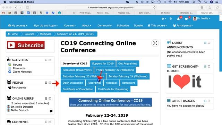Screen dimensions: 222x125
Task: Click Safari reload page icon
Action: point(154,8)
